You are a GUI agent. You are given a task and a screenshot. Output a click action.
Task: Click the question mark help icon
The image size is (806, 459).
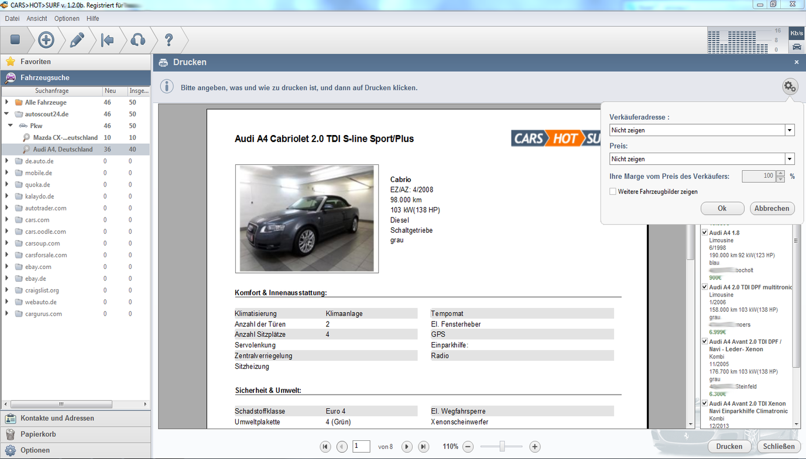(x=169, y=40)
